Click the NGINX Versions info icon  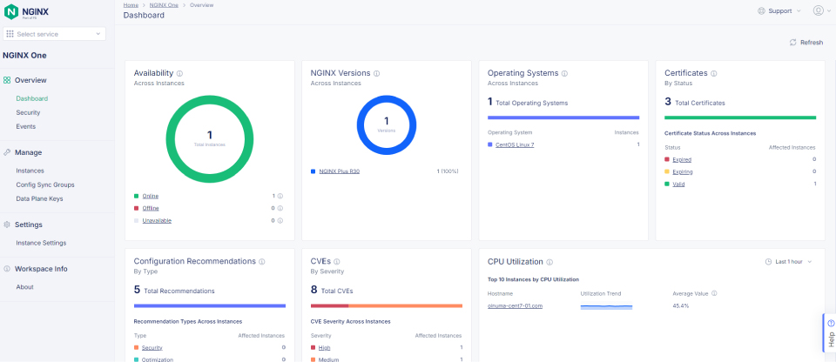pos(376,74)
